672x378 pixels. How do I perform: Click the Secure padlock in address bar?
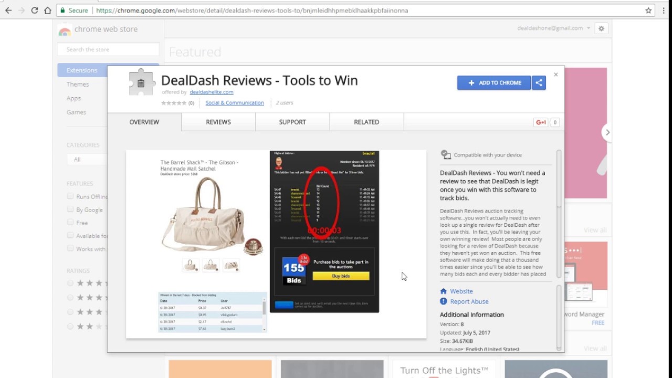click(62, 10)
